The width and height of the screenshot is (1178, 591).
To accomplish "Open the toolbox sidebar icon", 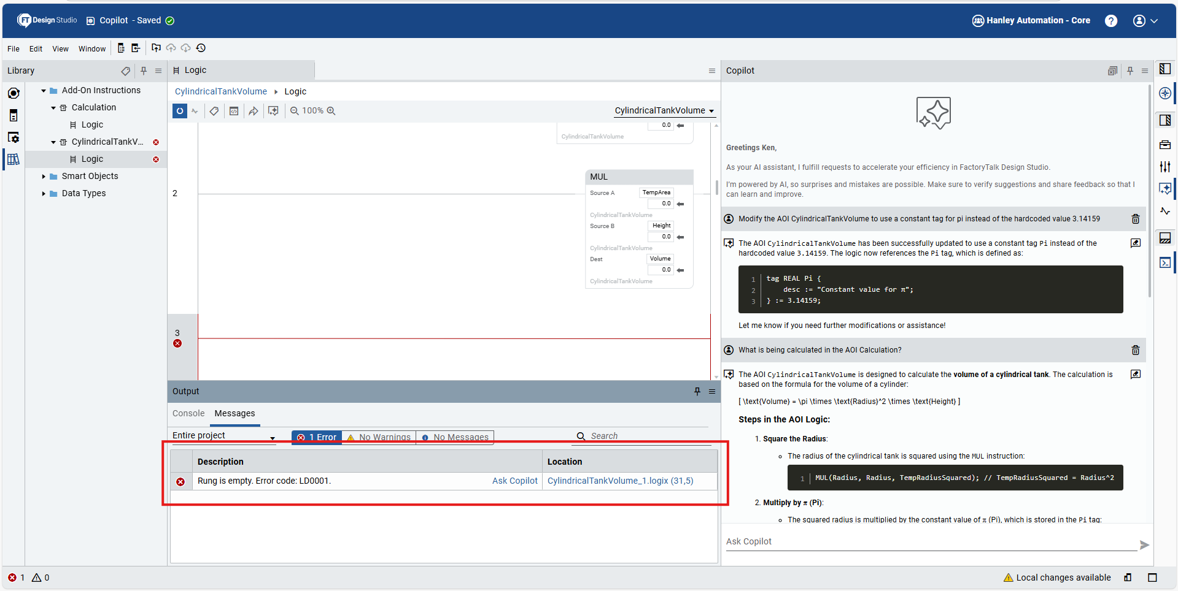I will tap(1165, 145).
